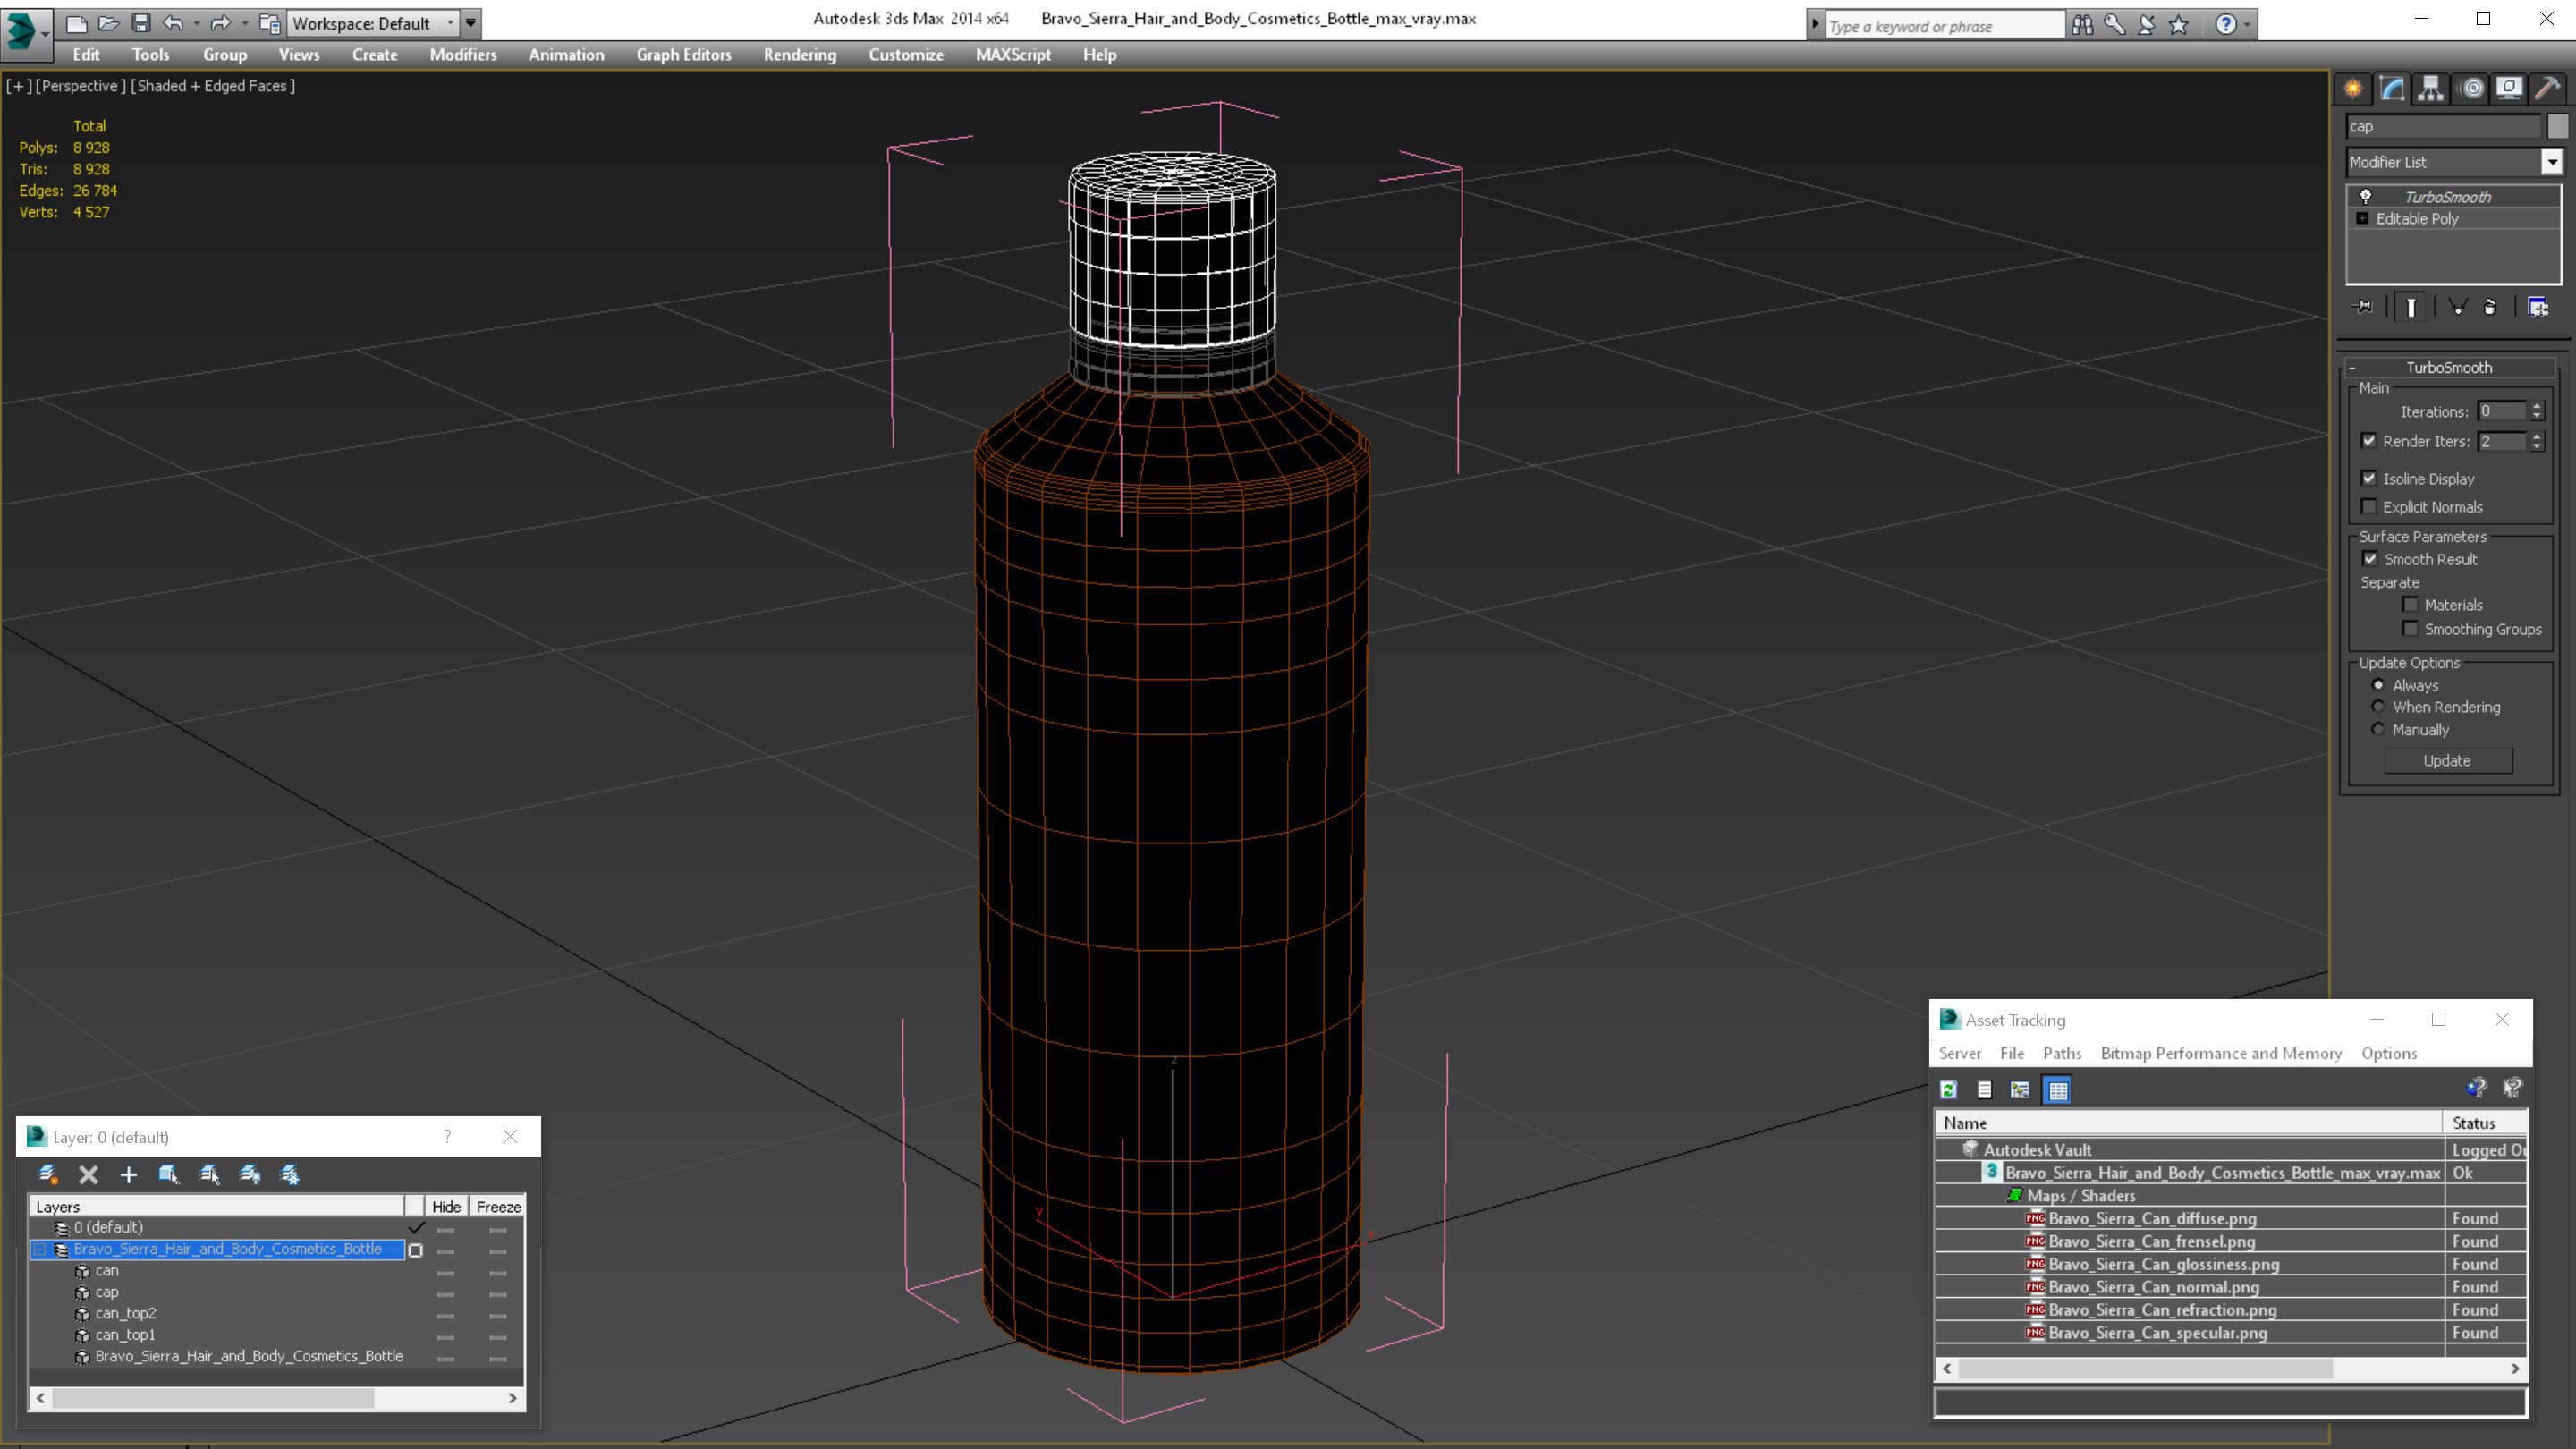Screen dimensions: 2576x1449
Task: Click the Freeze column header in Layer dialog
Action: click(x=498, y=1207)
